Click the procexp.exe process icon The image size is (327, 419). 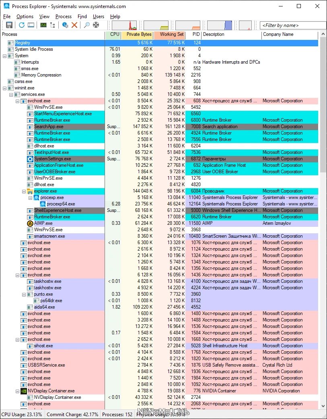[x=37, y=197]
